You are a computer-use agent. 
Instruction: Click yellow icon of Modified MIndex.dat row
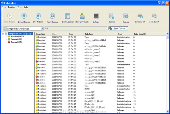[37, 104]
